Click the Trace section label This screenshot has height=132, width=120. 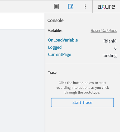pyautogui.click(x=52, y=73)
